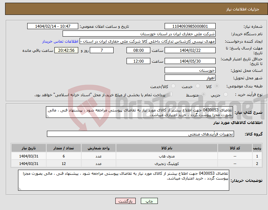
Task: Click the واحد شمارش column header
Action: [x=98, y=148]
